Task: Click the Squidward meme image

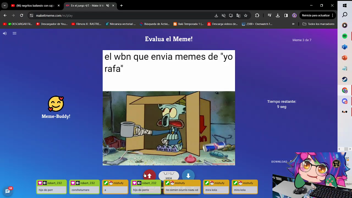Action: tap(169, 128)
